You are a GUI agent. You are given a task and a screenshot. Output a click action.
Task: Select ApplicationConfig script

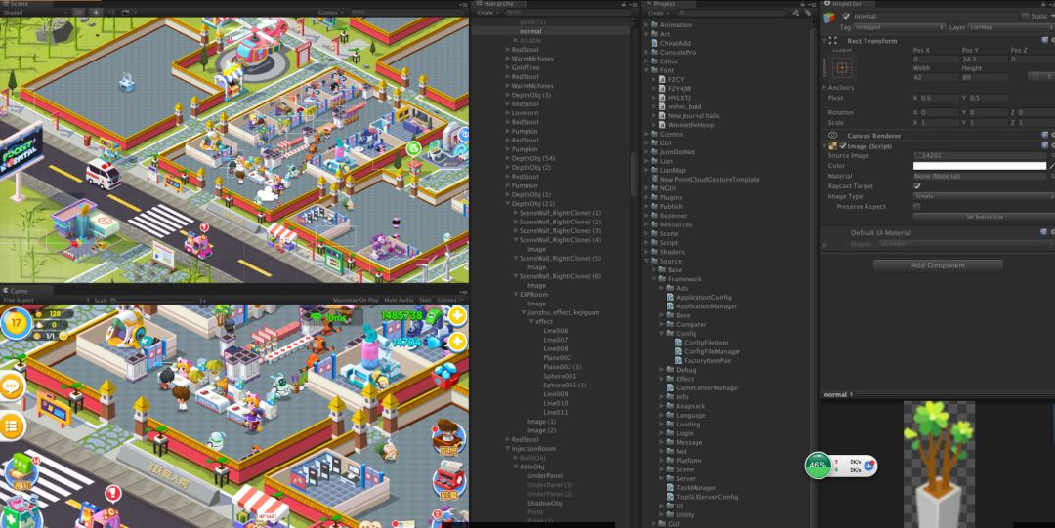coord(703,298)
